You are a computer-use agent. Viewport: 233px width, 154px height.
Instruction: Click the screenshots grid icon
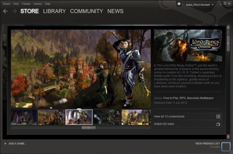coord(218,116)
